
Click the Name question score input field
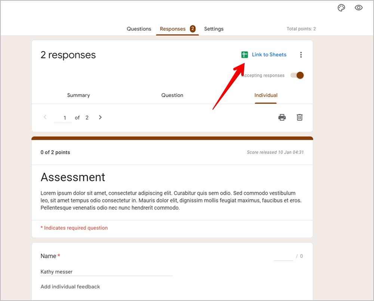pos(283,257)
